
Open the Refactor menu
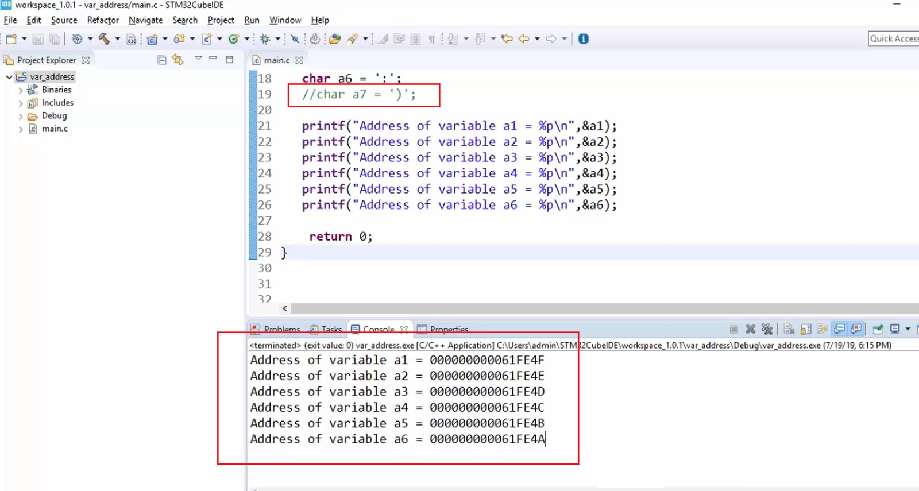click(x=103, y=20)
